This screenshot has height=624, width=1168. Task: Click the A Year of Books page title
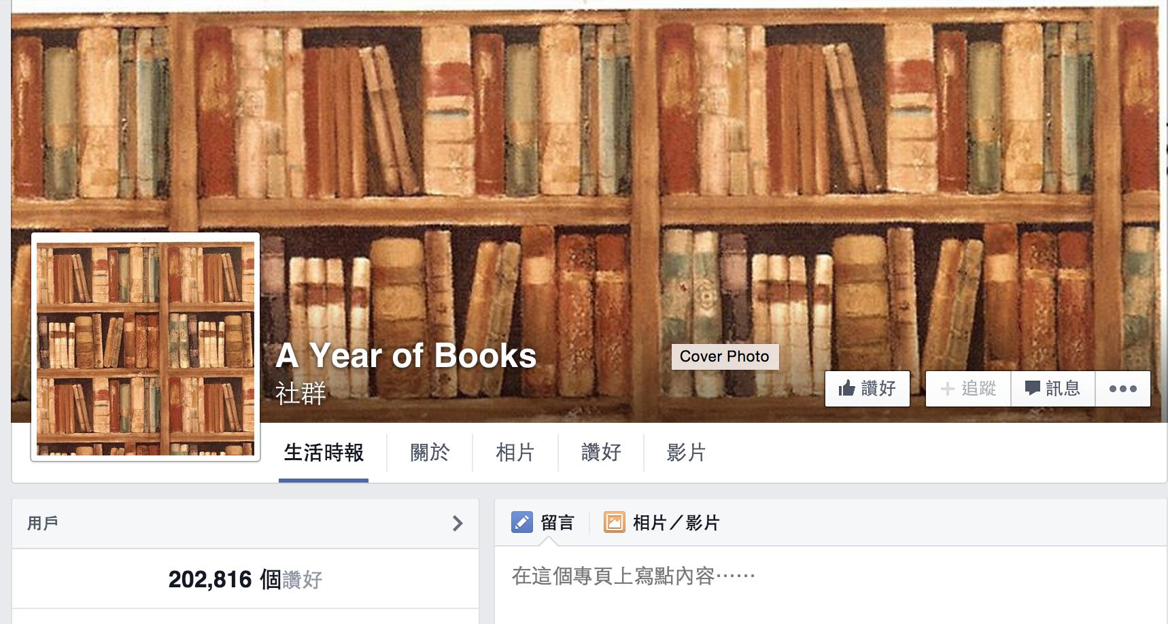click(406, 356)
